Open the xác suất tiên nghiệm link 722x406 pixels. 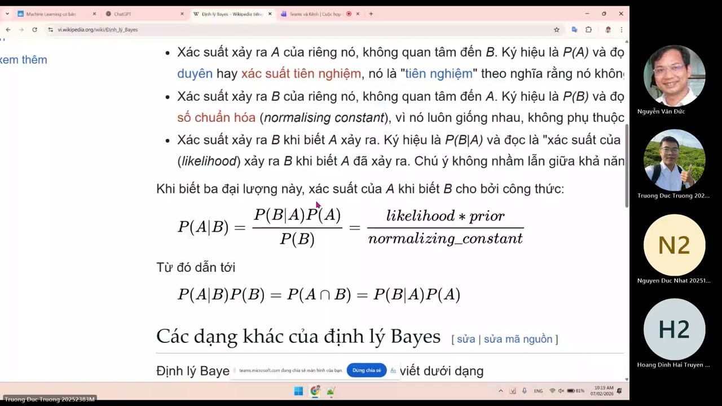301,74
